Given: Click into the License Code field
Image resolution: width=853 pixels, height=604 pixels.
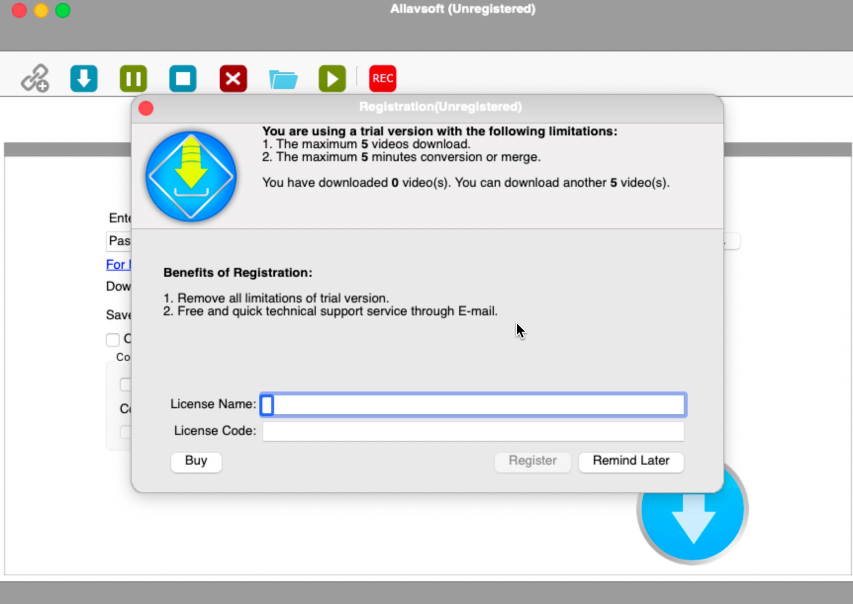Looking at the screenshot, I should click(473, 431).
